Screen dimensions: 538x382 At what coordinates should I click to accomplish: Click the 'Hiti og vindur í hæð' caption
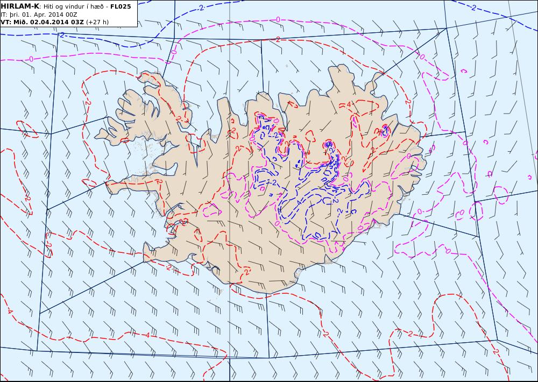click(73, 6)
